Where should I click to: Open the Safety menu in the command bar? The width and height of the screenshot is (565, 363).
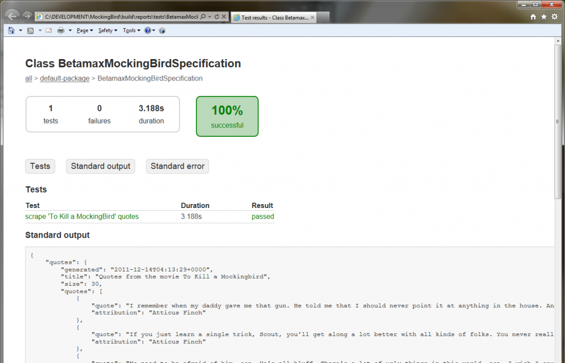[x=108, y=30]
